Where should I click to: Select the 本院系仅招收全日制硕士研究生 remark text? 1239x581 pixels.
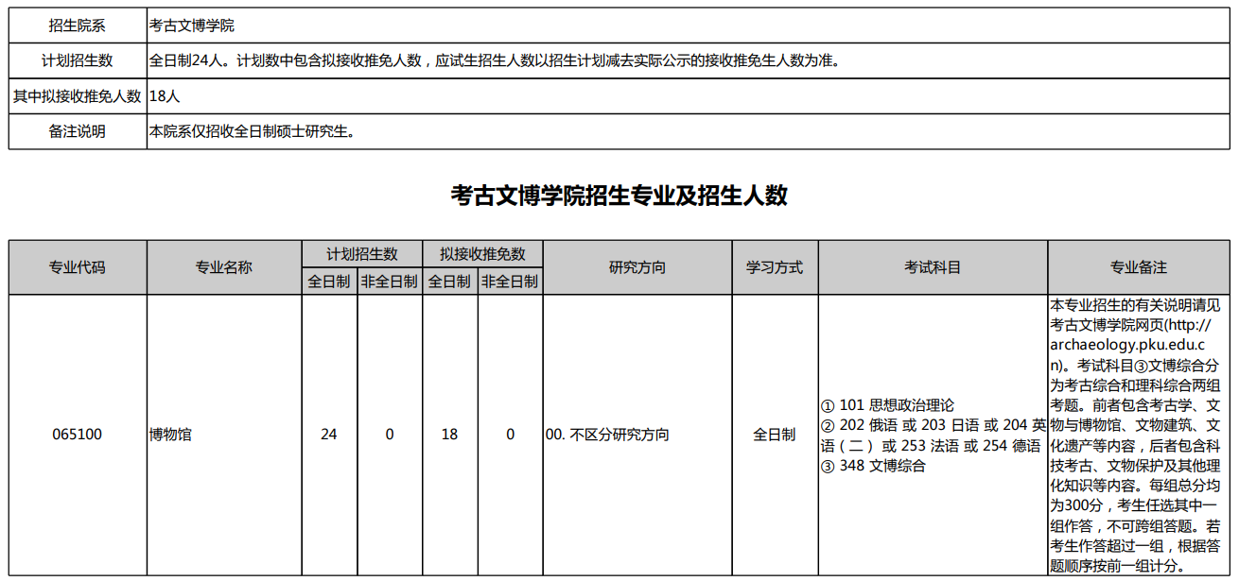tap(252, 131)
